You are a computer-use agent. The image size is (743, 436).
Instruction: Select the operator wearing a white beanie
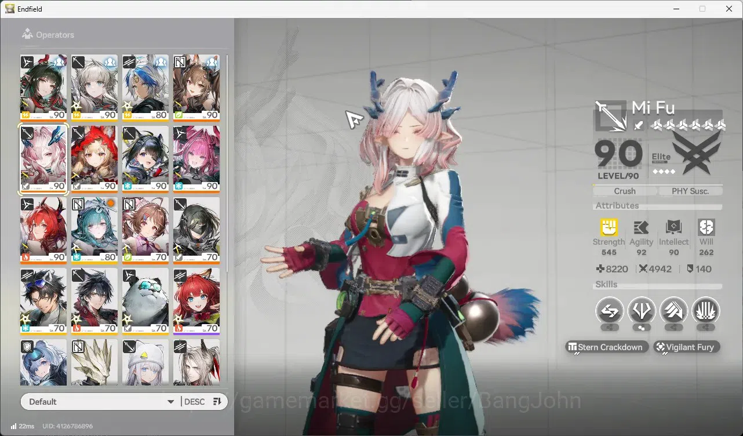[145, 362]
